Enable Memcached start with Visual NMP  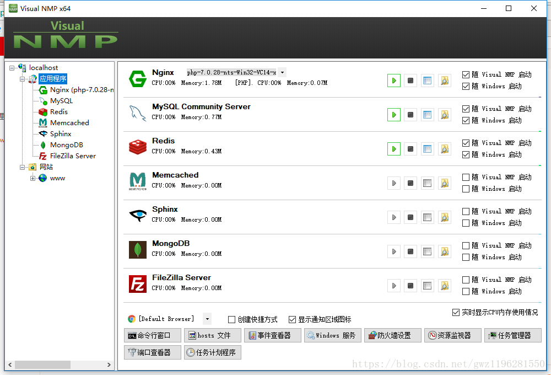(x=466, y=177)
